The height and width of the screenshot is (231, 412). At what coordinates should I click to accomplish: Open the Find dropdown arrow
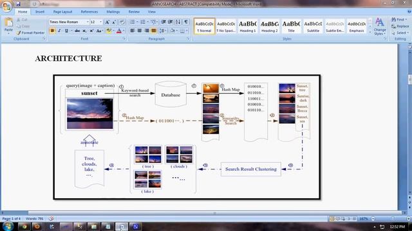click(406, 20)
